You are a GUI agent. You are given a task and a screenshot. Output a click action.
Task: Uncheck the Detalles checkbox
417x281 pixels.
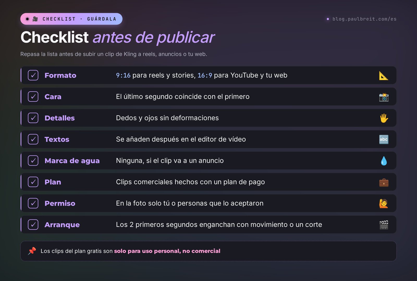(x=33, y=118)
